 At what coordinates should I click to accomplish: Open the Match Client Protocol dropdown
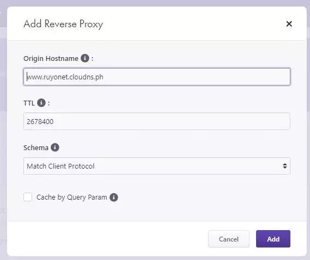[x=157, y=166]
